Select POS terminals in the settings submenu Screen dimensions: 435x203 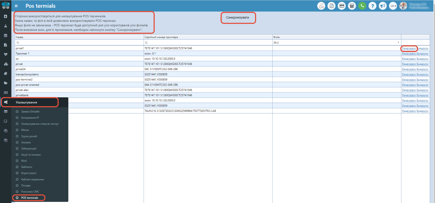pyautogui.click(x=30, y=198)
